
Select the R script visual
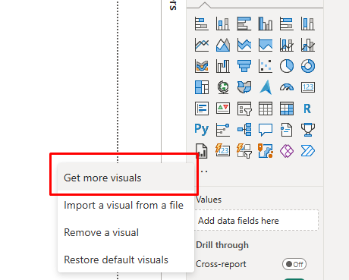click(x=308, y=109)
